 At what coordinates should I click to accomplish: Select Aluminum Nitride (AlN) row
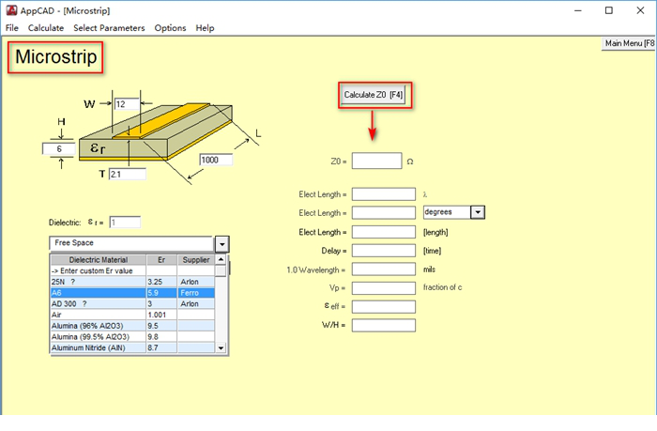pos(132,347)
